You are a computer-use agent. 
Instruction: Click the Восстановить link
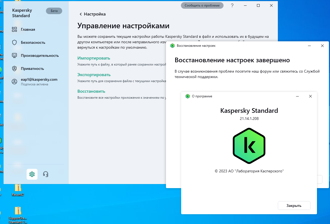[x=91, y=91]
